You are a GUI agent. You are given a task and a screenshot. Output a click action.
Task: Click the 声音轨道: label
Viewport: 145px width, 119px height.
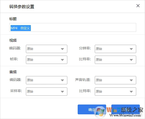point(83,80)
